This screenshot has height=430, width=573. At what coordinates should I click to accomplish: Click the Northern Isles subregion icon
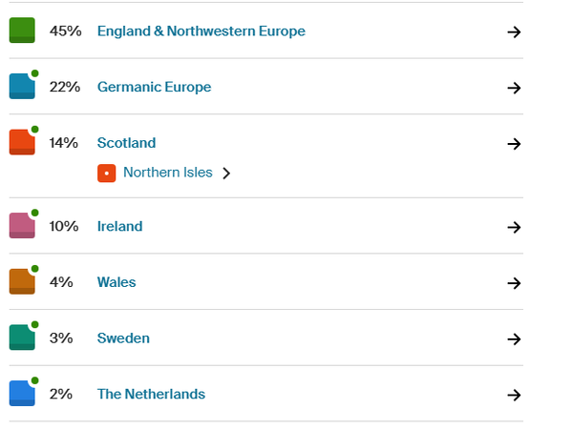(x=106, y=173)
